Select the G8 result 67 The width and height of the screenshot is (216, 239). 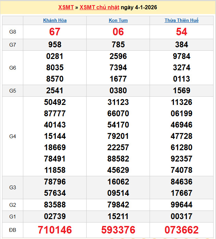55,32
